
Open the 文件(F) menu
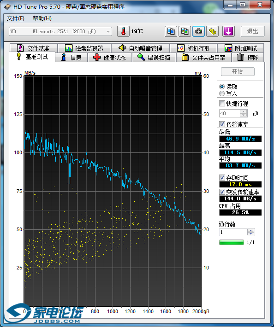tap(16, 18)
